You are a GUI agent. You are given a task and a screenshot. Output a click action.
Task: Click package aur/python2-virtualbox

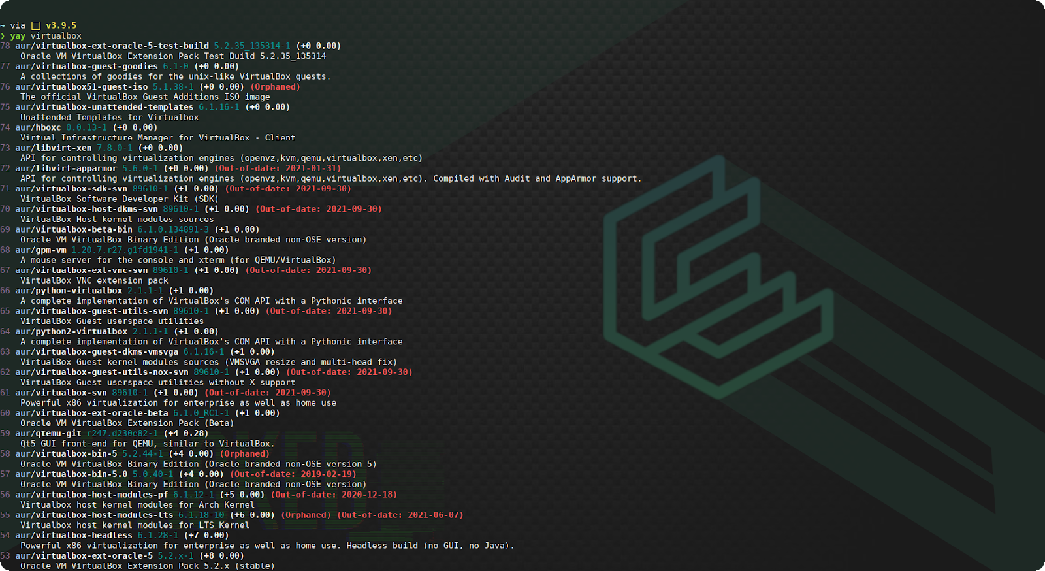coord(71,331)
